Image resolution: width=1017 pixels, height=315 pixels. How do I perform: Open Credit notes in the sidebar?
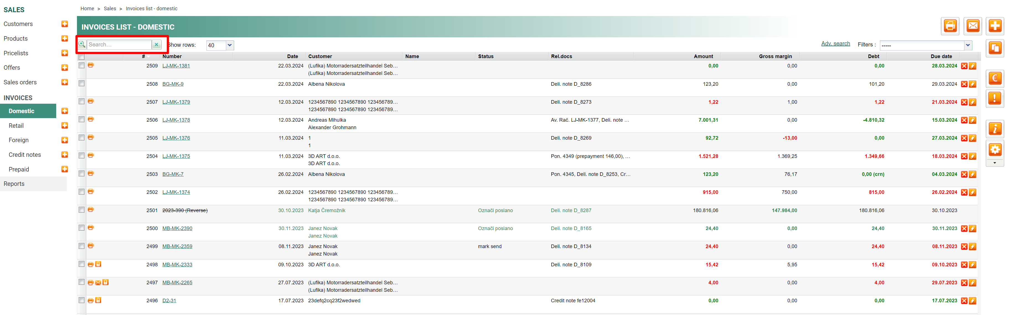pyautogui.click(x=25, y=155)
